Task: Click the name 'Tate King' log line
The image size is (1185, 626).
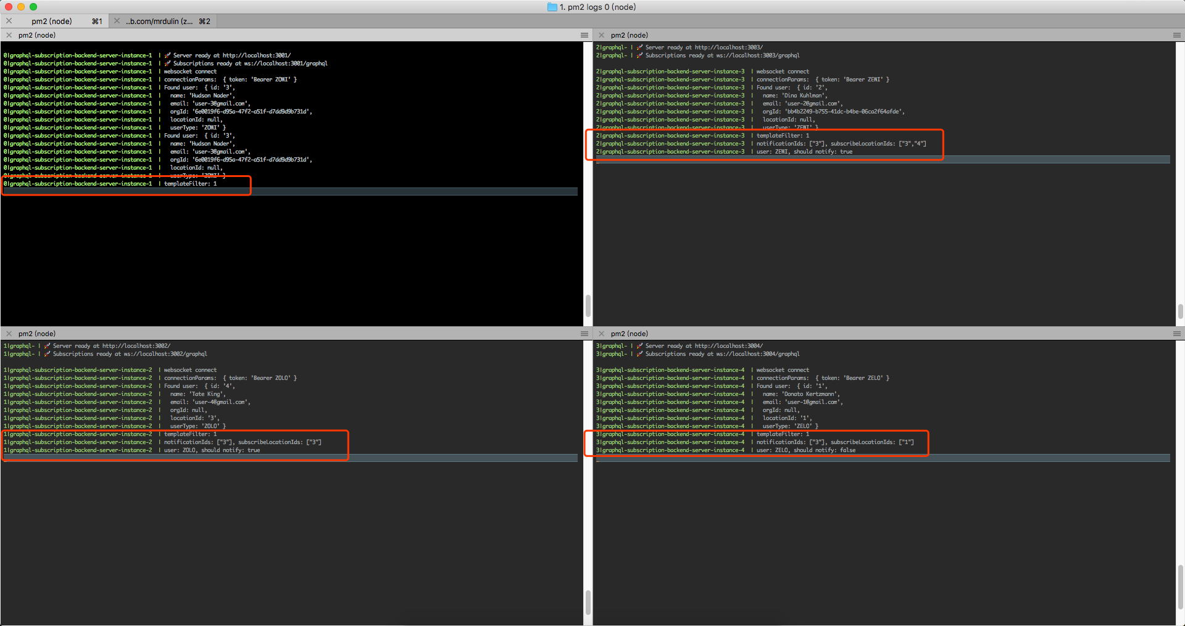Action: coord(198,394)
